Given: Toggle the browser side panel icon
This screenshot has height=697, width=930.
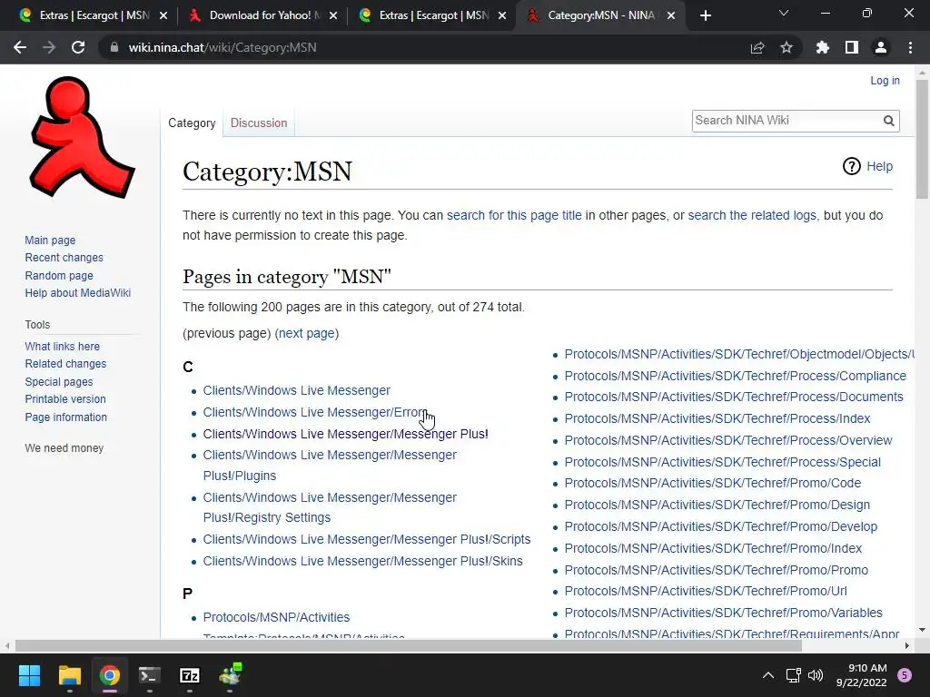Looking at the screenshot, I should [852, 47].
